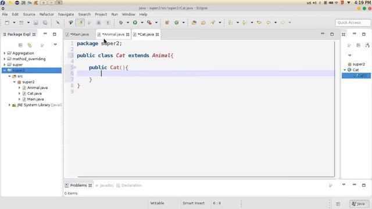This screenshot has width=372, height=209.
Task: Click the Smart Insert status bar entry
Action: [194, 203]
